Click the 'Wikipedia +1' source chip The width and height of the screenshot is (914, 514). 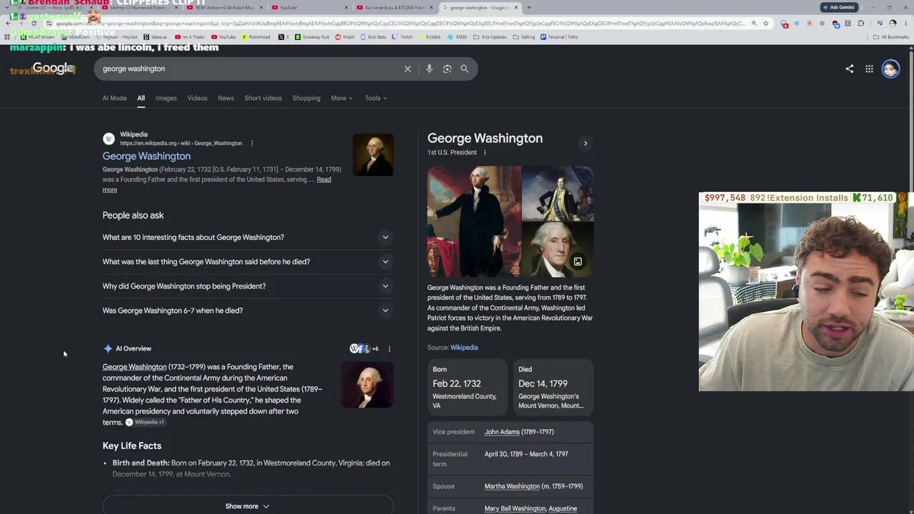(x=145, y=422)
